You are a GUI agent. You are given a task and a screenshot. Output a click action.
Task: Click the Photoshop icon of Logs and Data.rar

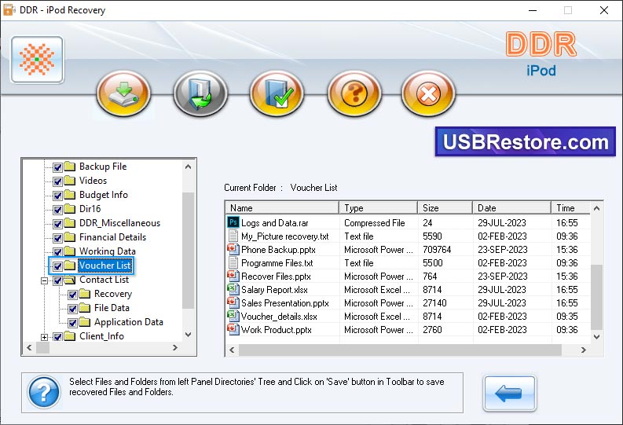tap(233, 222)
